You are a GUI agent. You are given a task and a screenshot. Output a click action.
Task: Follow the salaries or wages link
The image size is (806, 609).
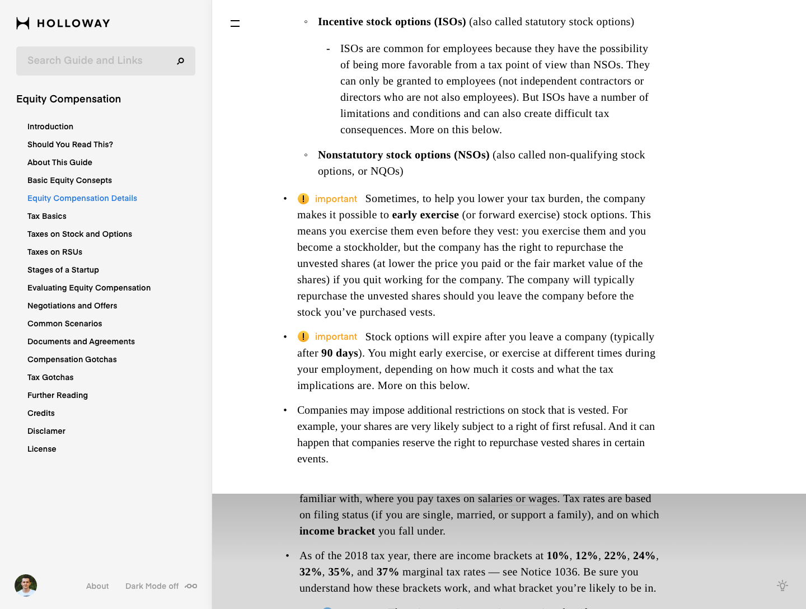coord(517,499)
